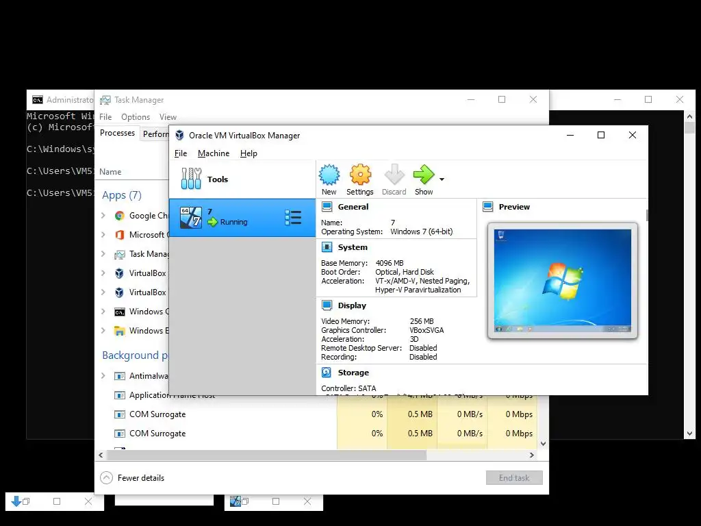Image resolution: width=701 pixels, height=526 pixels.
Task: Select Microsoft Office icon in process list
Action: [119, 235]
